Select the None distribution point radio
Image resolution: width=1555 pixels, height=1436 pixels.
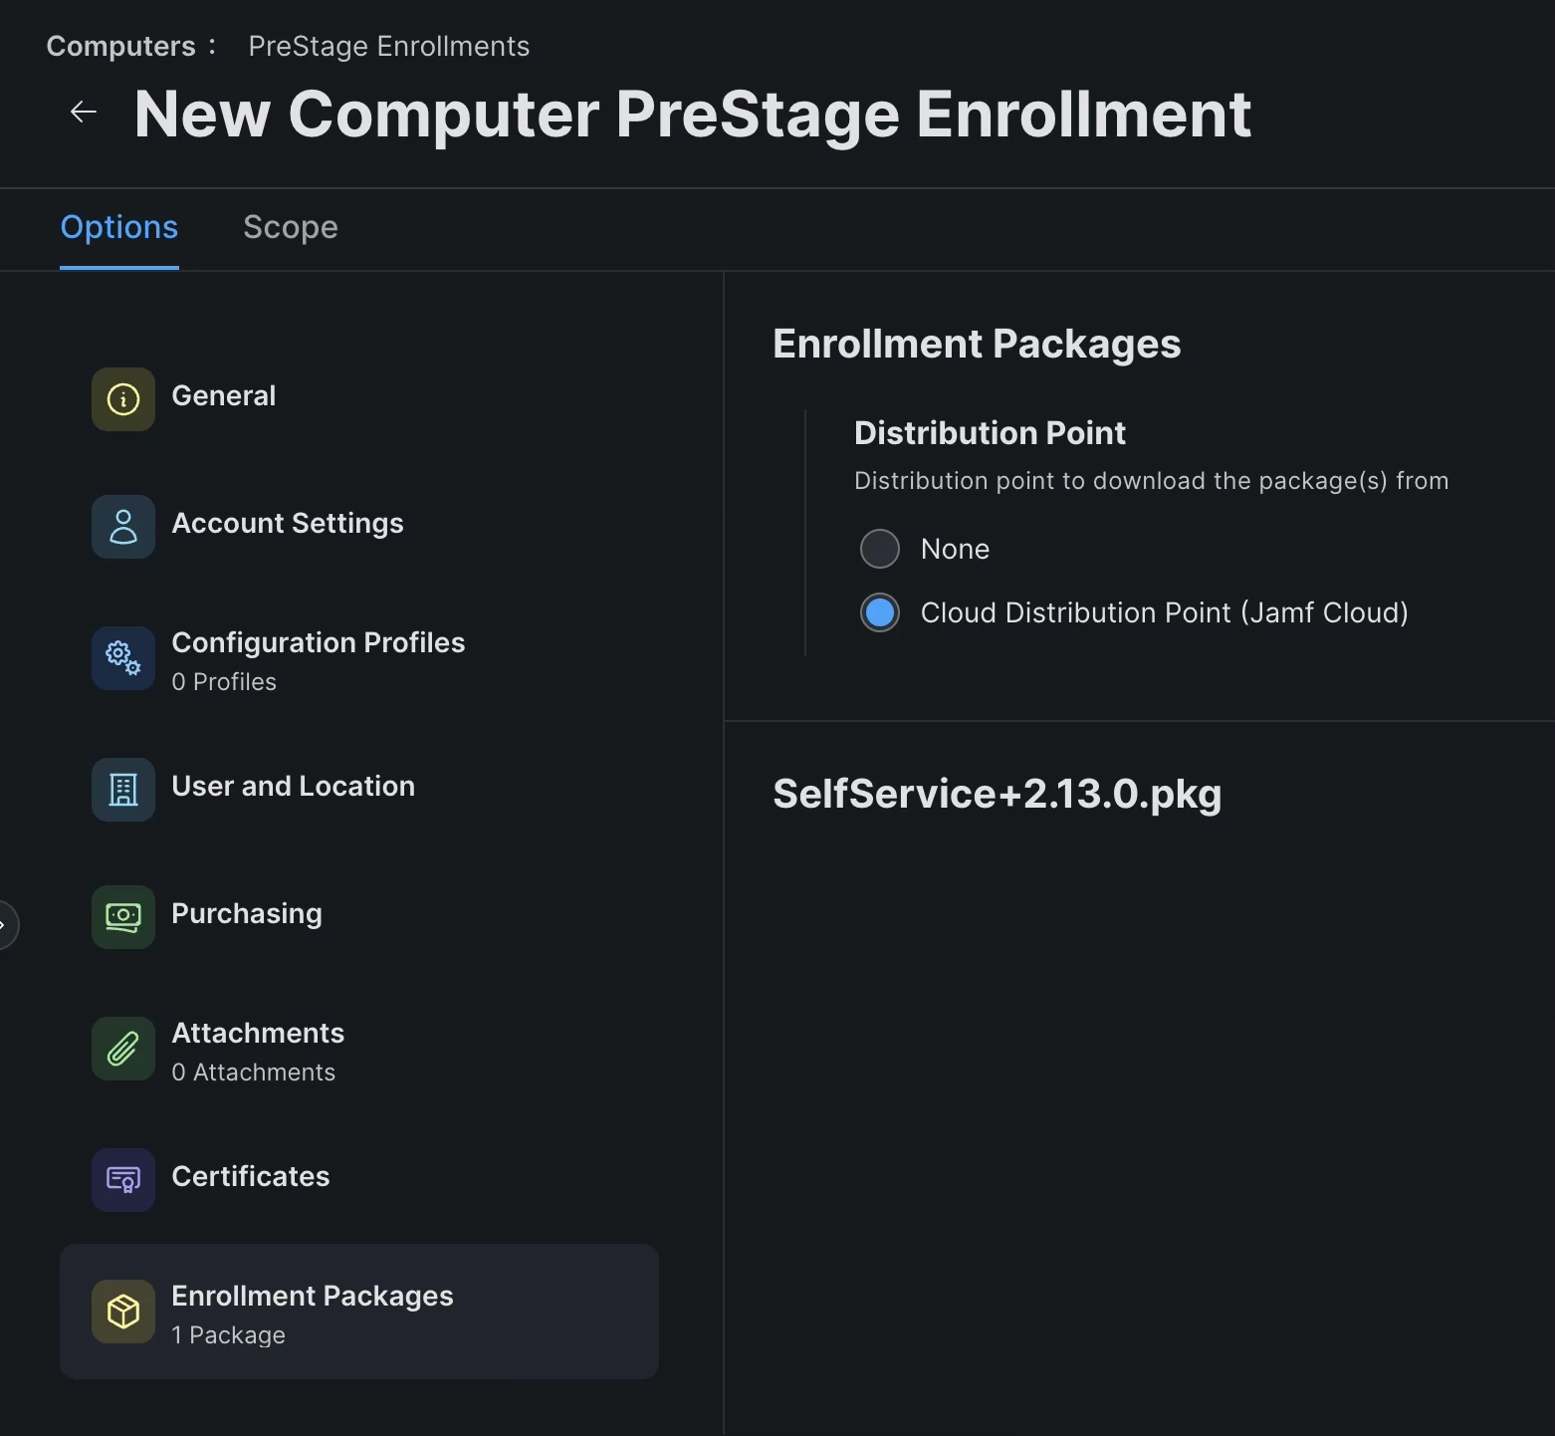coord(880,549)
